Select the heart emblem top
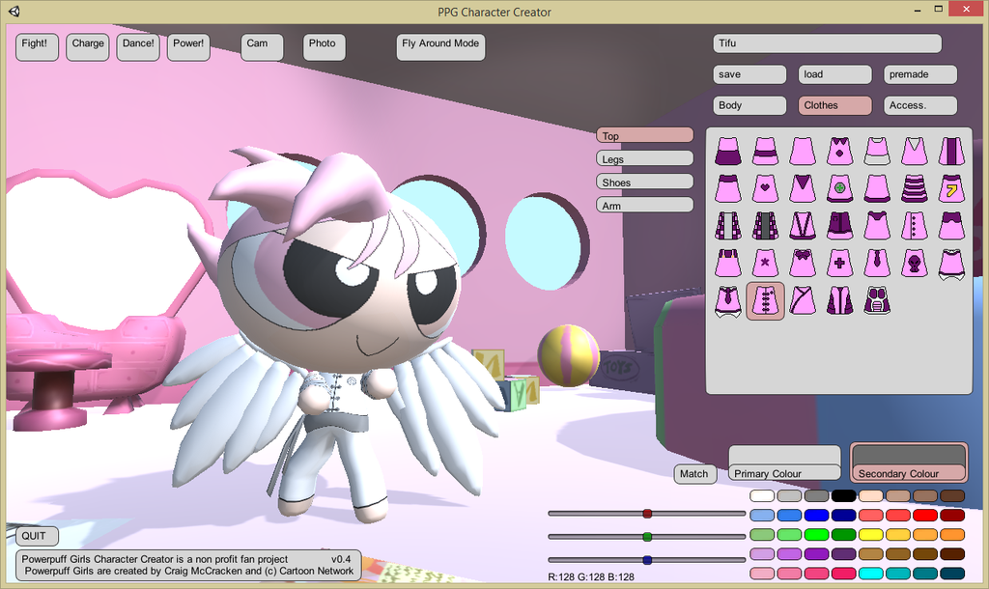 (765, 187)
